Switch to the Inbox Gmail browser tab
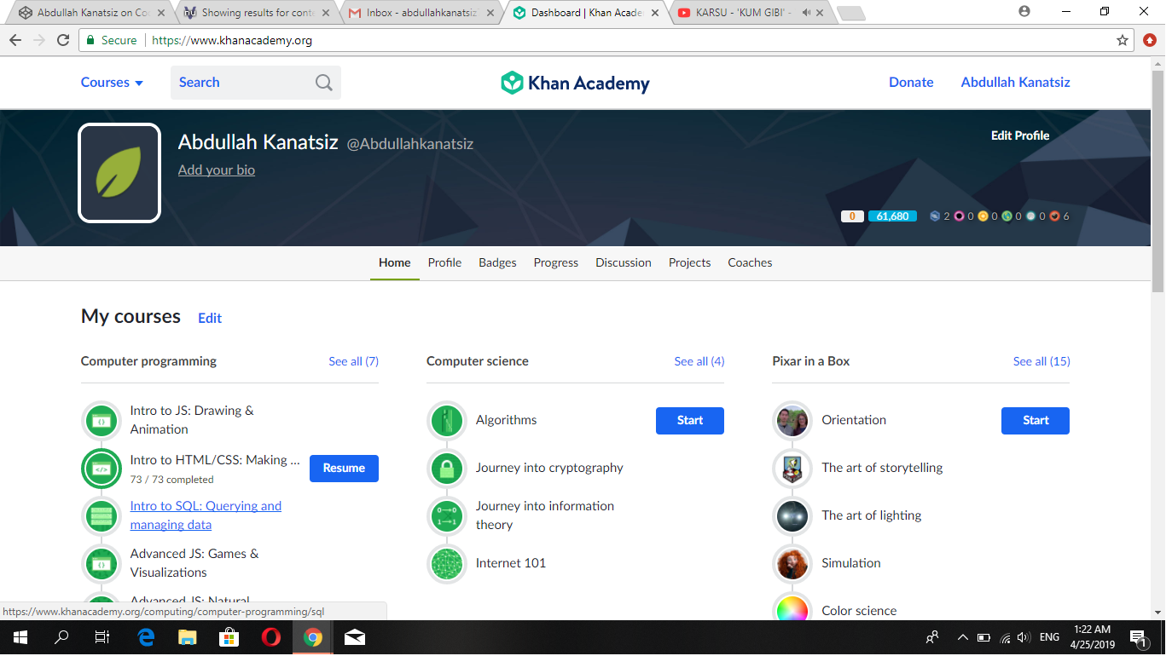Screen dimensions: 1172x656 point(420,13)
